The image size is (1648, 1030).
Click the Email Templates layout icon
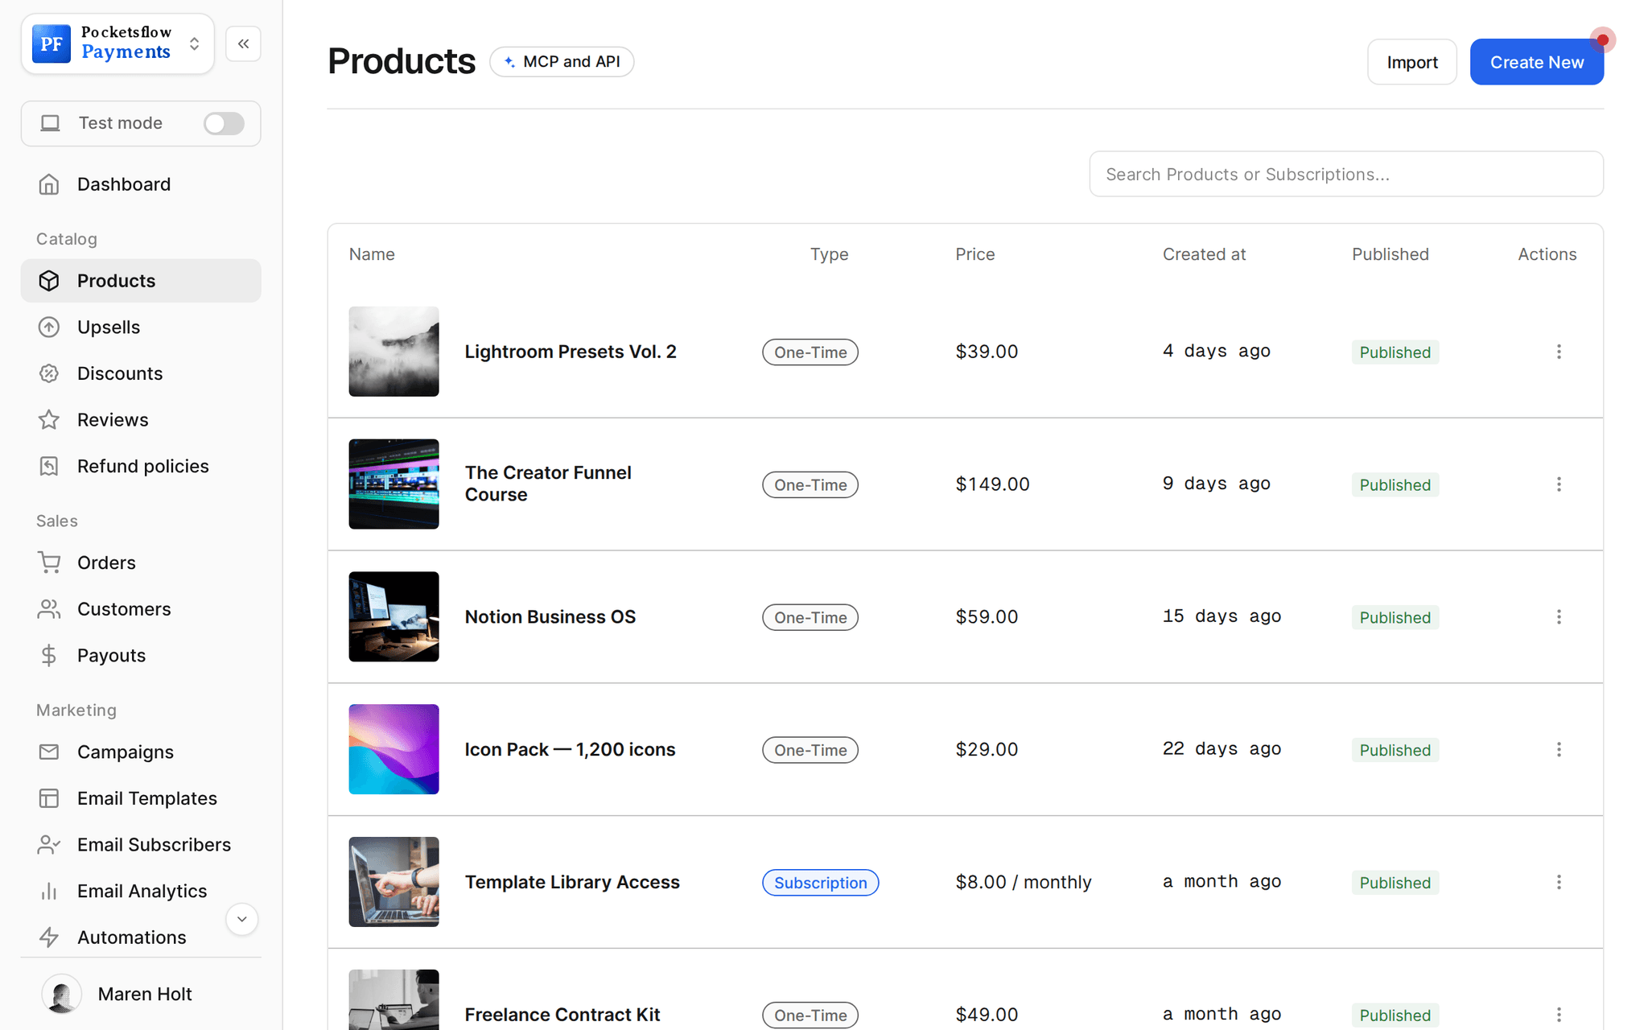click(x=49, y=798)
